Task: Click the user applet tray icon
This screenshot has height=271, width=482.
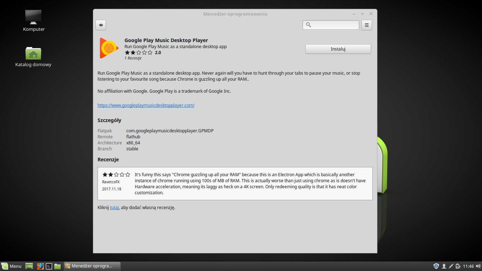Action: pos(444,266)
